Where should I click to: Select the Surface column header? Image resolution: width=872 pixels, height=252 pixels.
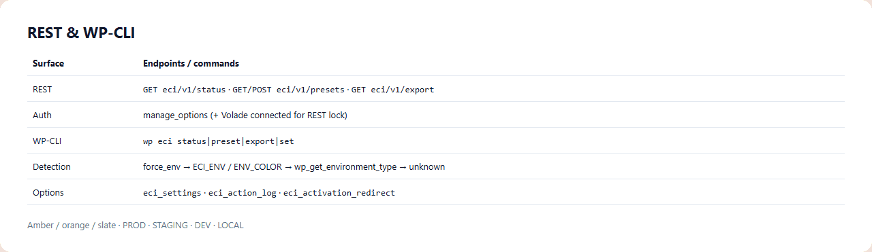48,63
